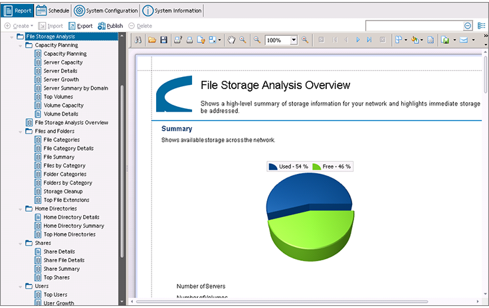Click the binoculars find icon
Image resolution: width=489 pixels, height=308 pixels.
coord(138,40)
